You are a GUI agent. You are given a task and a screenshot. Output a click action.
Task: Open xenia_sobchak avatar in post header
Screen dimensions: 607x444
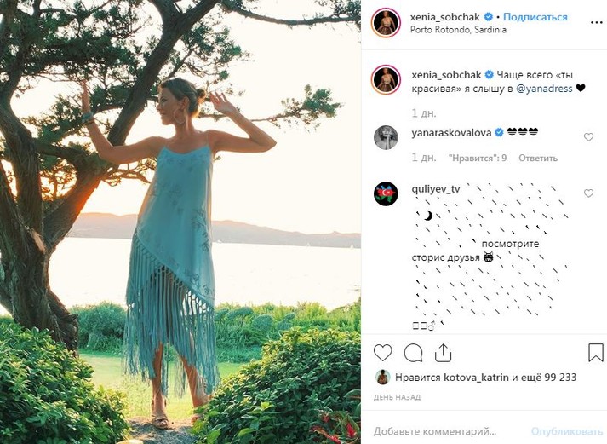[386, 22]
